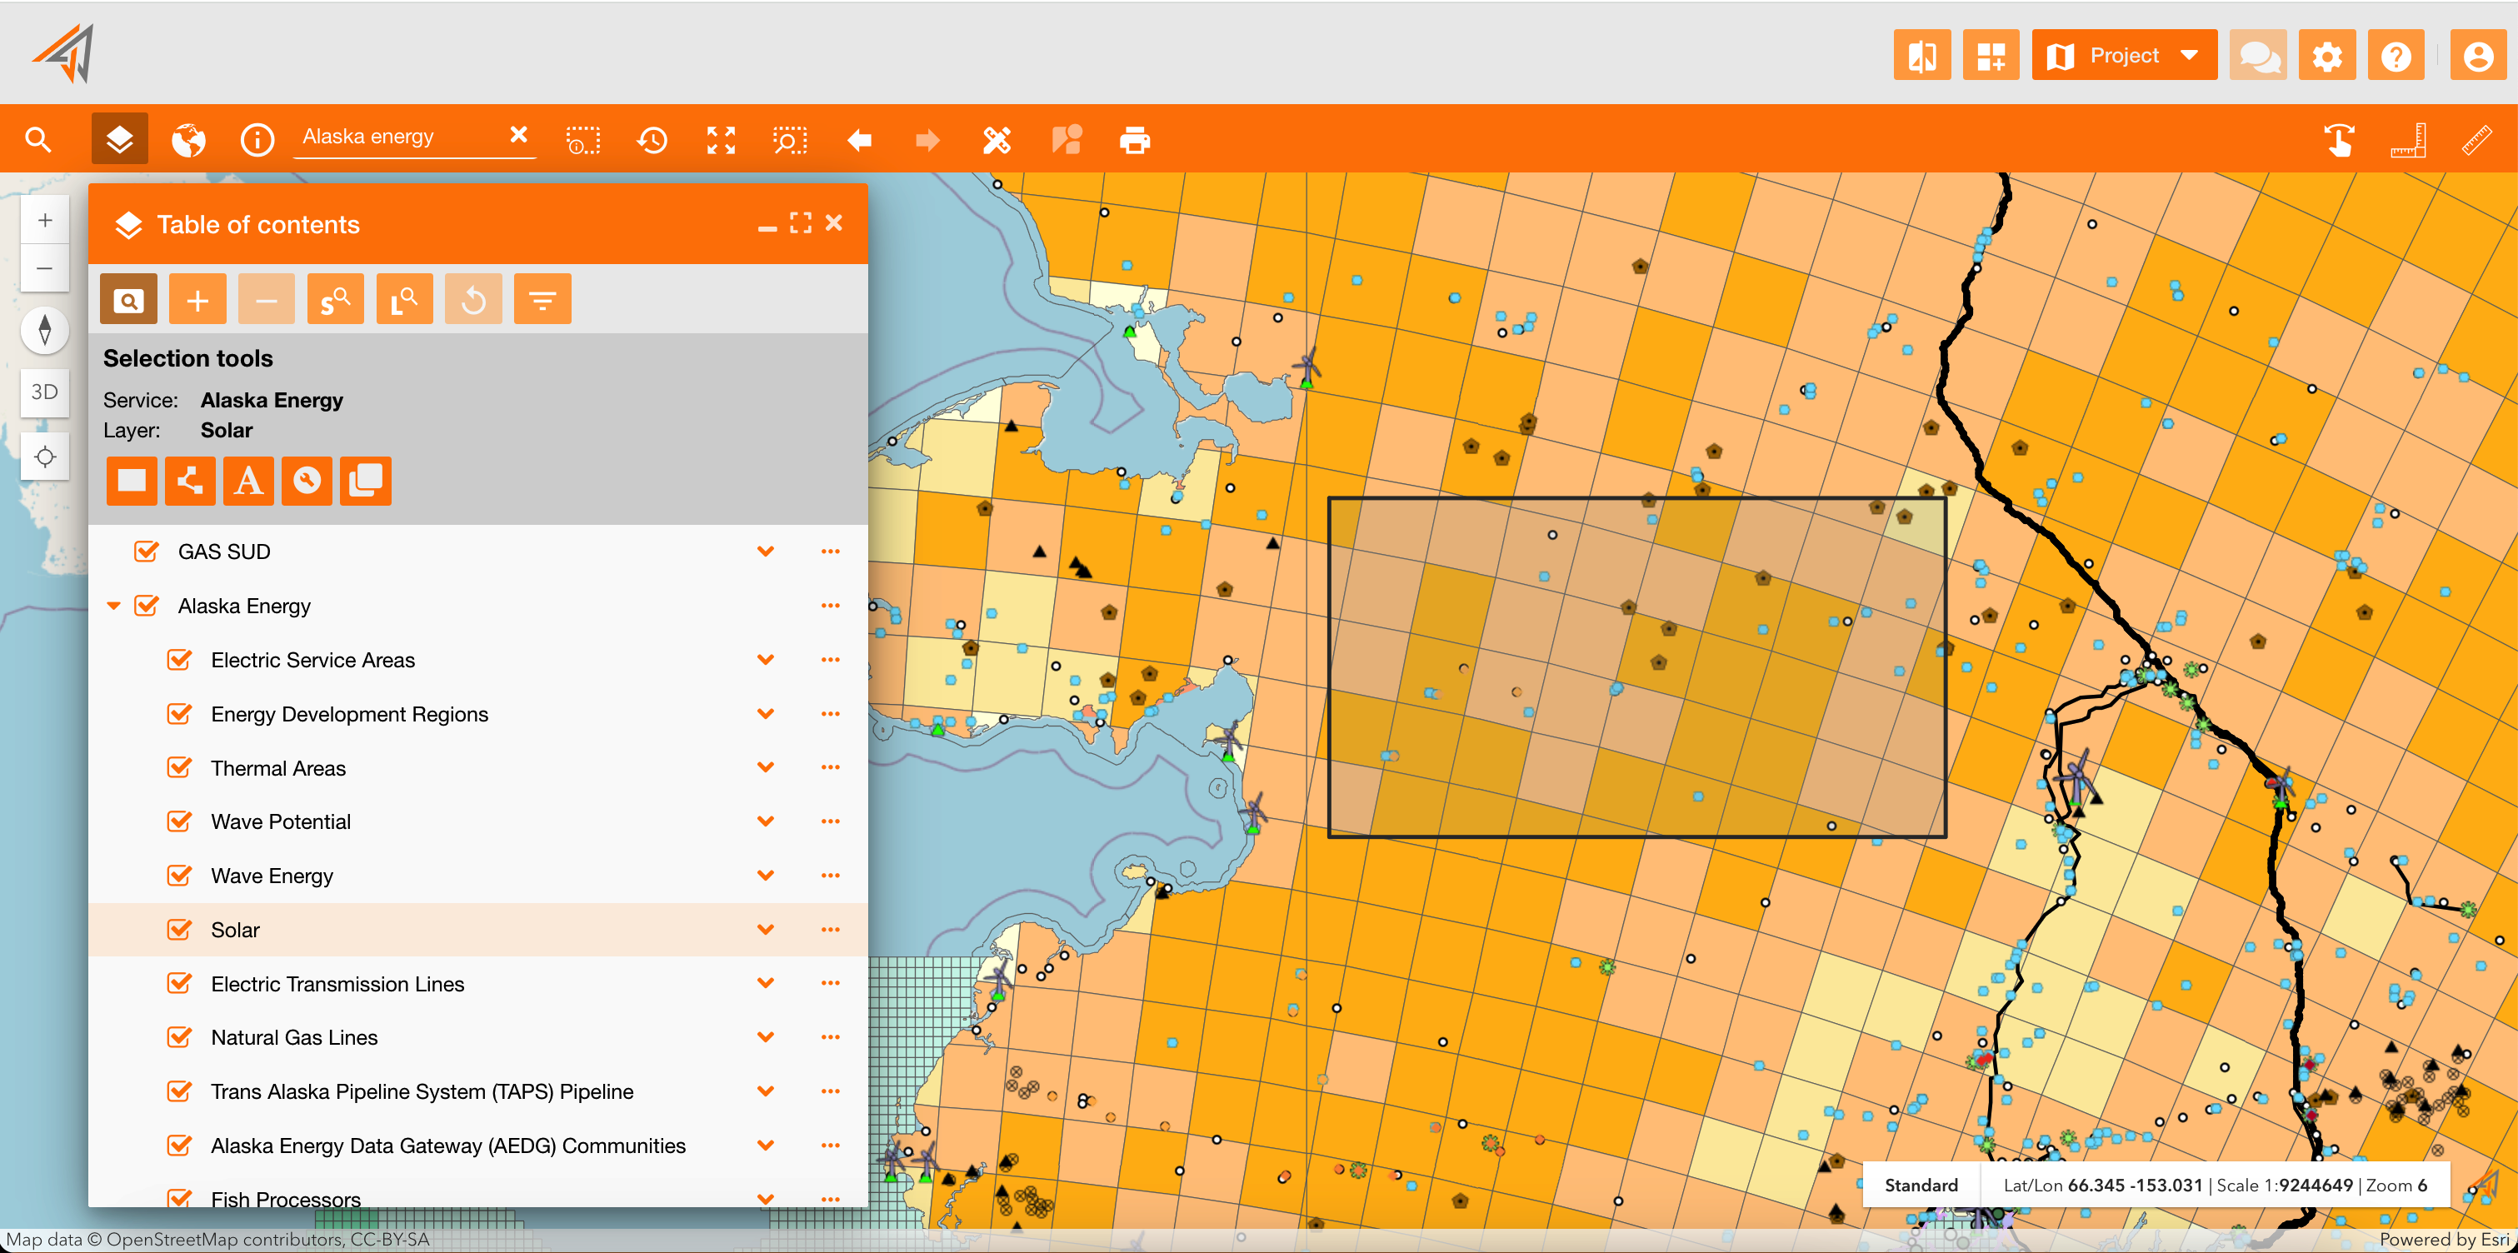Zoom out on the map
Viewport: 2518px width, 1253px height.
pos(45,267)
